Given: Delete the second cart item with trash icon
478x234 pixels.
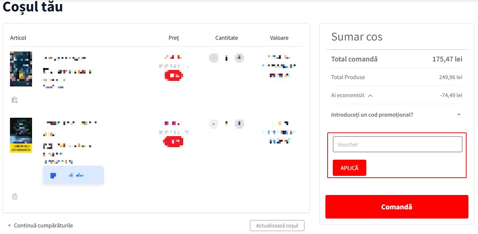Looking at the screenshot, I should (x=15, y=196).
